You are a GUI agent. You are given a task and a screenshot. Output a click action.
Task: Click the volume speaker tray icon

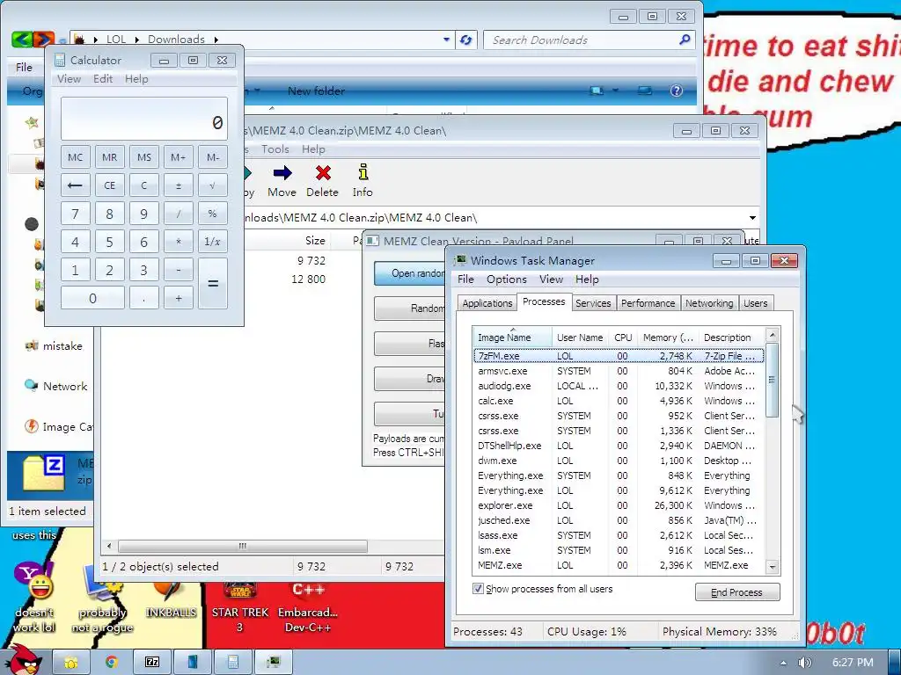point(804,663)
